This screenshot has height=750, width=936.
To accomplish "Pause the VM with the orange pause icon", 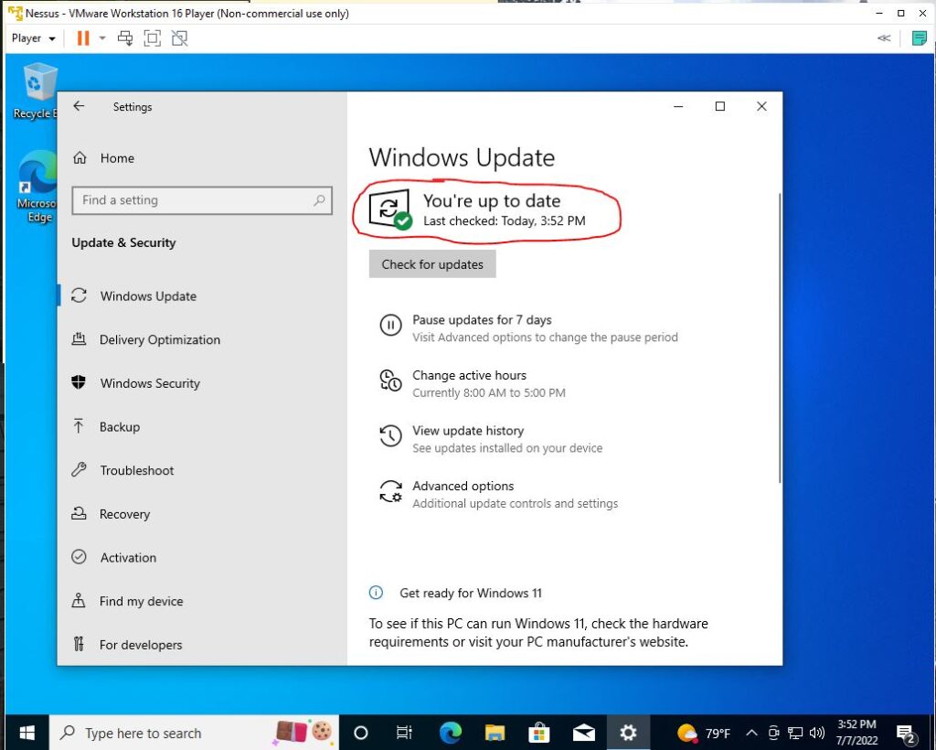I will coord(83,38).
